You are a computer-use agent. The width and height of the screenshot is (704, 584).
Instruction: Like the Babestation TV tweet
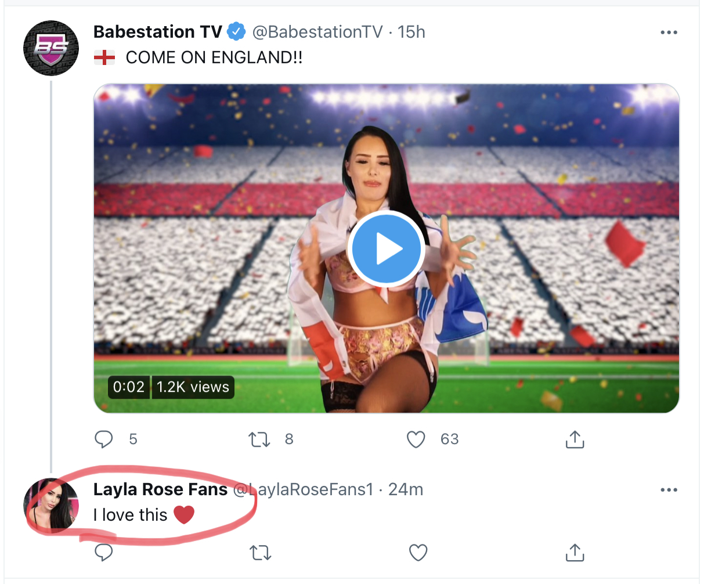point(416,439)
